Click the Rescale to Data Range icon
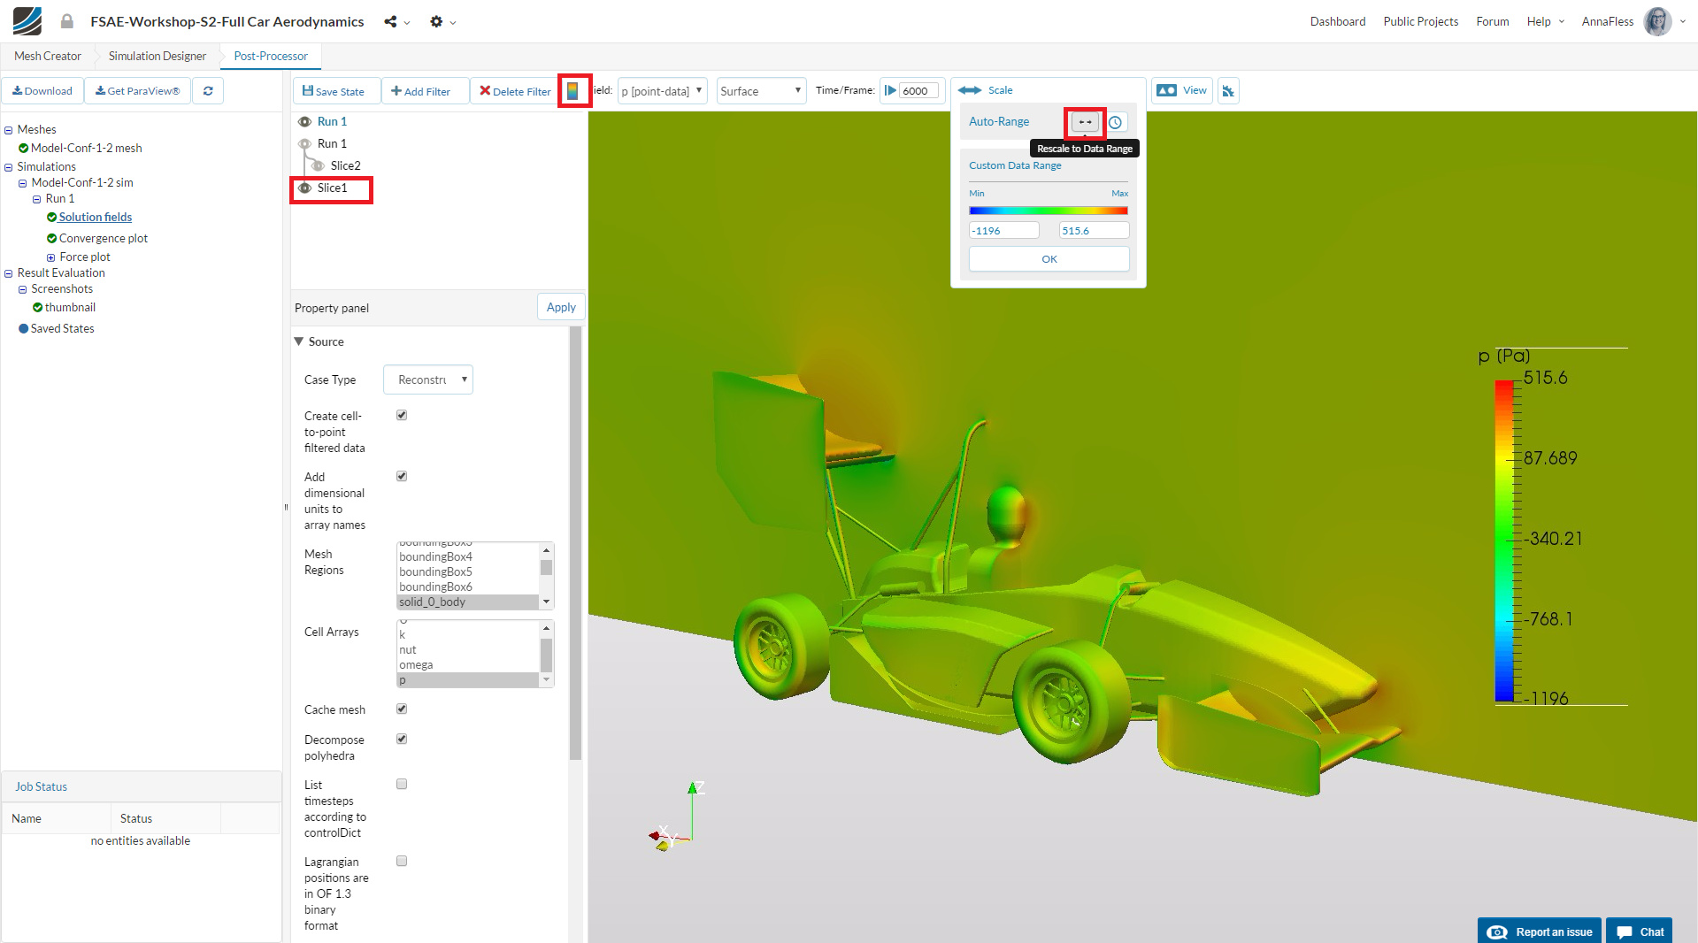This screenshot has height=943, width=1698. click(1084, 122)
